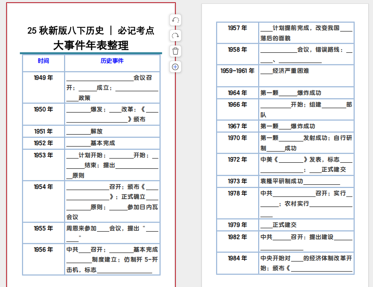Select the 1949 年 row cell
Screen dimensions: 373x287
(43, 78)
